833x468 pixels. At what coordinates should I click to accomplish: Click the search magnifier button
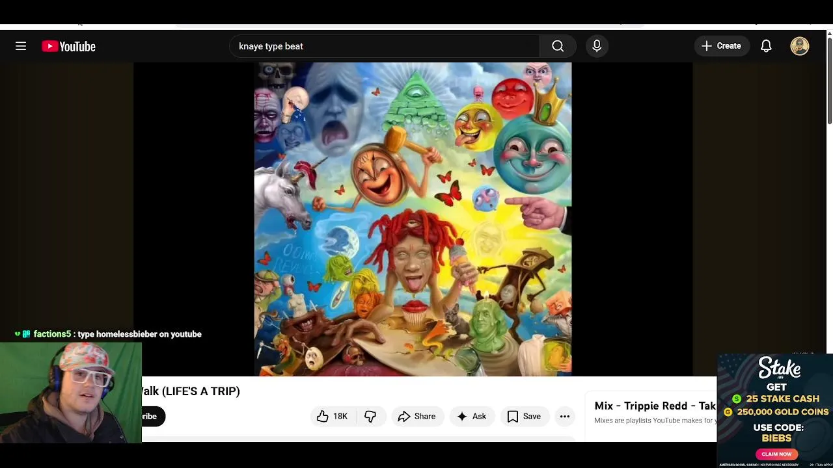click(x=558, y=46)
